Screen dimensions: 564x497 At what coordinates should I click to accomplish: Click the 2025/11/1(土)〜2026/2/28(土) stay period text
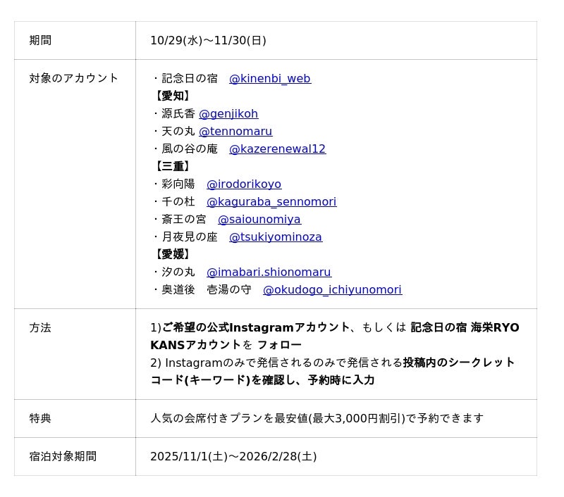tap(233, 457)
